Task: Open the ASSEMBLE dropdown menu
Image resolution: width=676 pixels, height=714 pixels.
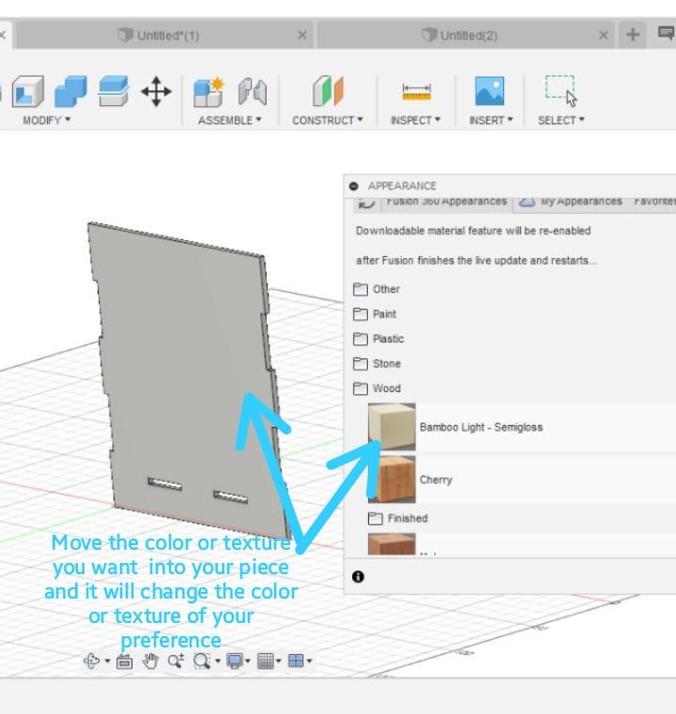Action: (230, 120)
